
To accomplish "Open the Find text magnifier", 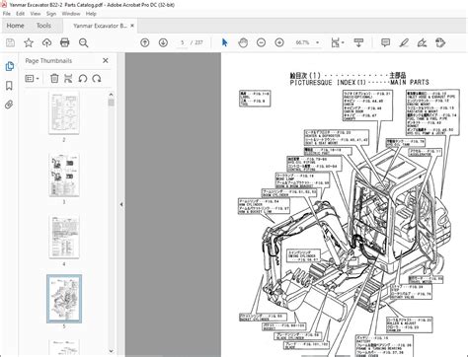I will (x=83, y=42).
